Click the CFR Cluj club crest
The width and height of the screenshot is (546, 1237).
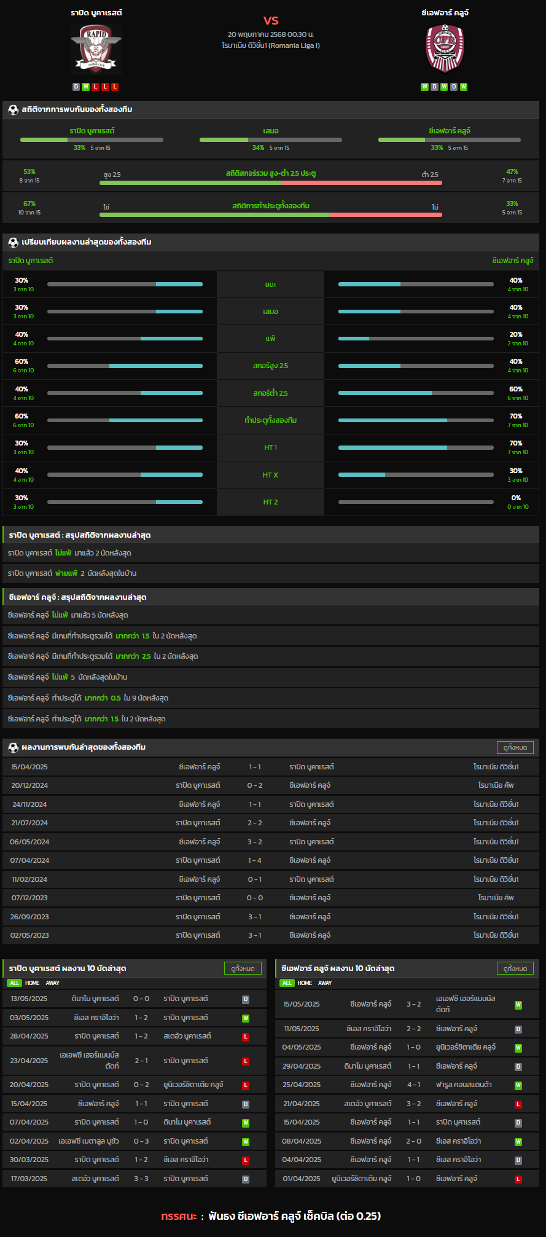pyautogui.click(x=445, y=49)
